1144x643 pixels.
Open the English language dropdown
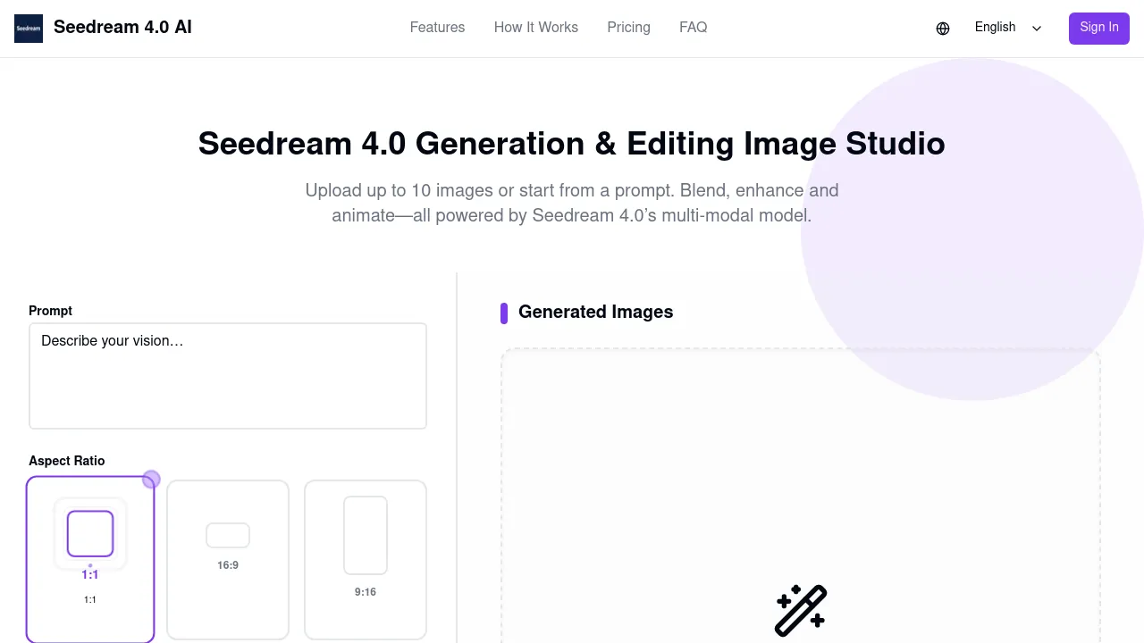click(x=1008, y=28)
